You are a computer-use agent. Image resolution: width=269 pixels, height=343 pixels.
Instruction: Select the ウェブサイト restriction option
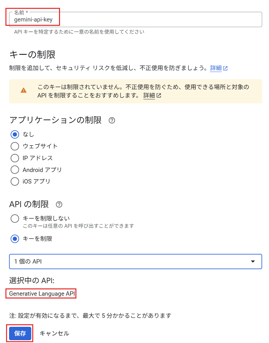pyautogui.click(x=15, y=146)
